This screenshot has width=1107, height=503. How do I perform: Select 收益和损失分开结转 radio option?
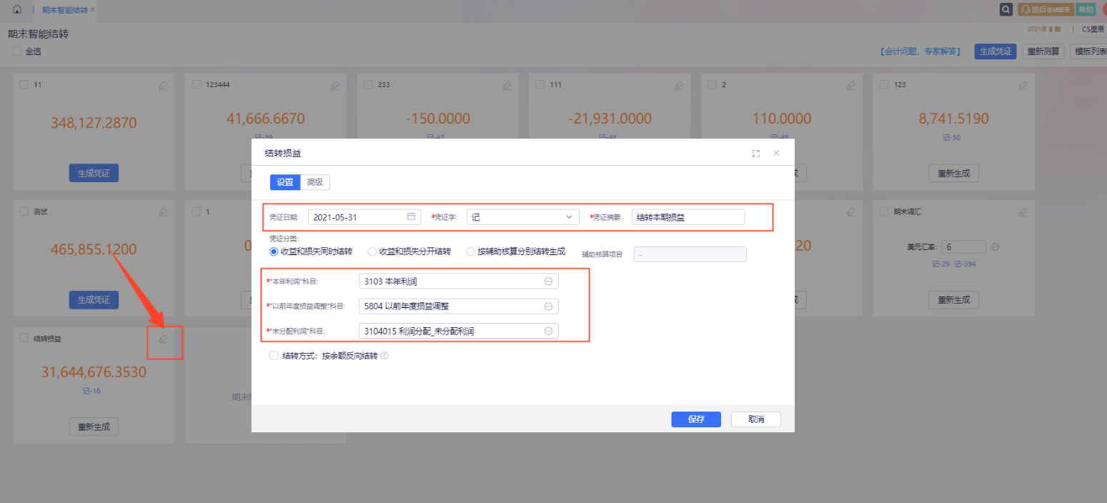[x=372, y=251]
